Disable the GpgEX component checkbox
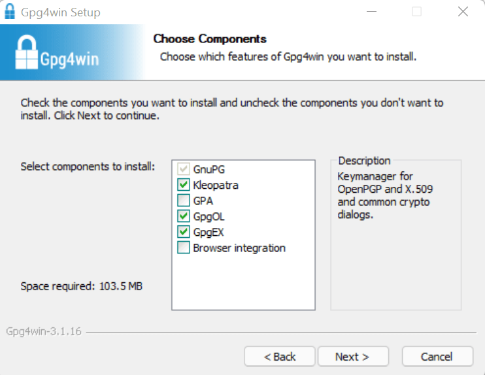This screenshot has width=485, height=375. [x=184, y=232]
